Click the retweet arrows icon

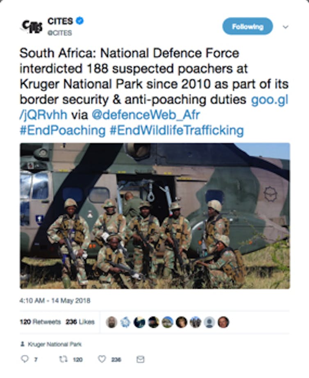[x=63, y=359]
